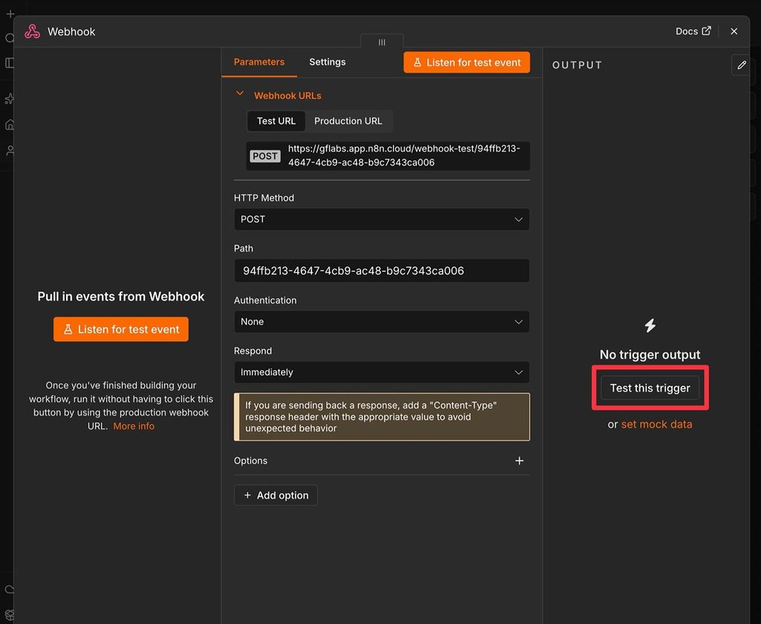Collapse the Webhook URLs section chevron
761x624 pixels.
click(x=239, y=94)
